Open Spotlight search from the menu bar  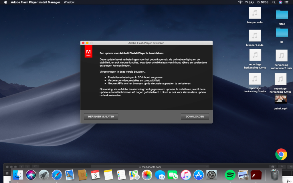[x=274, y=2]
